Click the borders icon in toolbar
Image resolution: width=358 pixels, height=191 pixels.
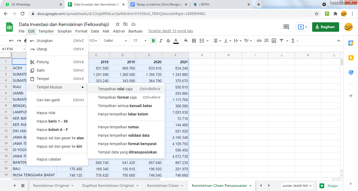tap(194, 41)
